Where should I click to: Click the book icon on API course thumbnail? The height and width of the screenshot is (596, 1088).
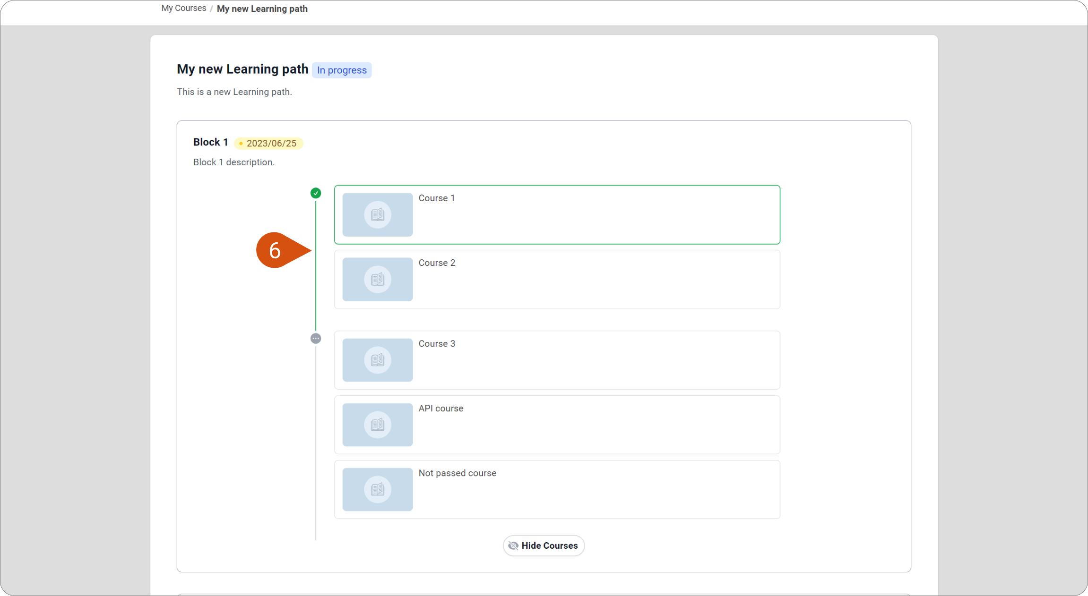(x=377, y=425)
